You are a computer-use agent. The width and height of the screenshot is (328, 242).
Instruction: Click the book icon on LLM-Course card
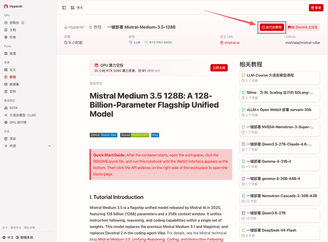click(x=244, y=76)
